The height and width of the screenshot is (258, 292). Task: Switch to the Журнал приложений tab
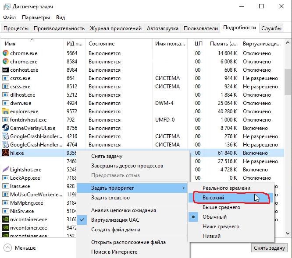(115, 28)
